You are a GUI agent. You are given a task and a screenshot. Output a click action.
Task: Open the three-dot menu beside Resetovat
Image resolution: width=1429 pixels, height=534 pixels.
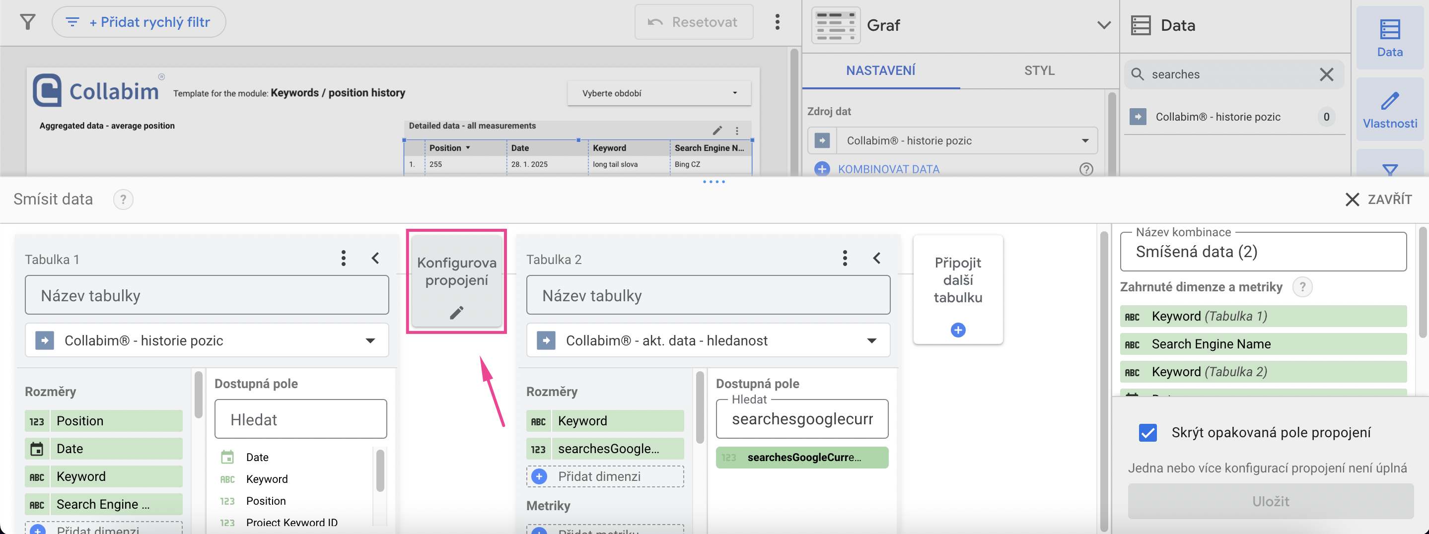777,22
